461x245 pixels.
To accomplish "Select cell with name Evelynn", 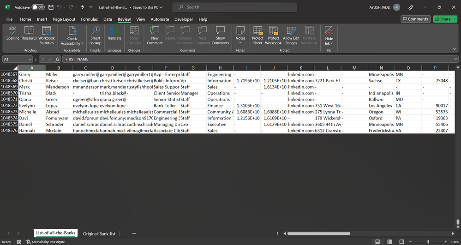I will (32, 106).
